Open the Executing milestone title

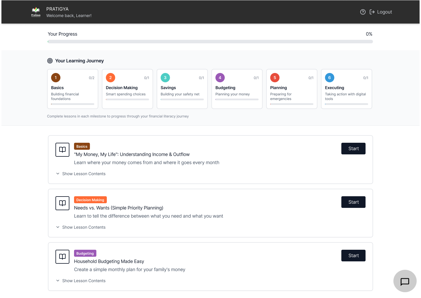tap(334, 88)
